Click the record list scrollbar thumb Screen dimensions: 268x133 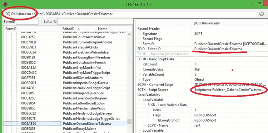coord(129,121)
